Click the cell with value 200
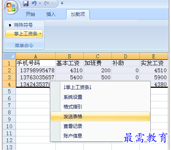 pos(97,70)
